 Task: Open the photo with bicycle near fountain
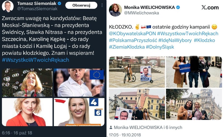point(137,72)
